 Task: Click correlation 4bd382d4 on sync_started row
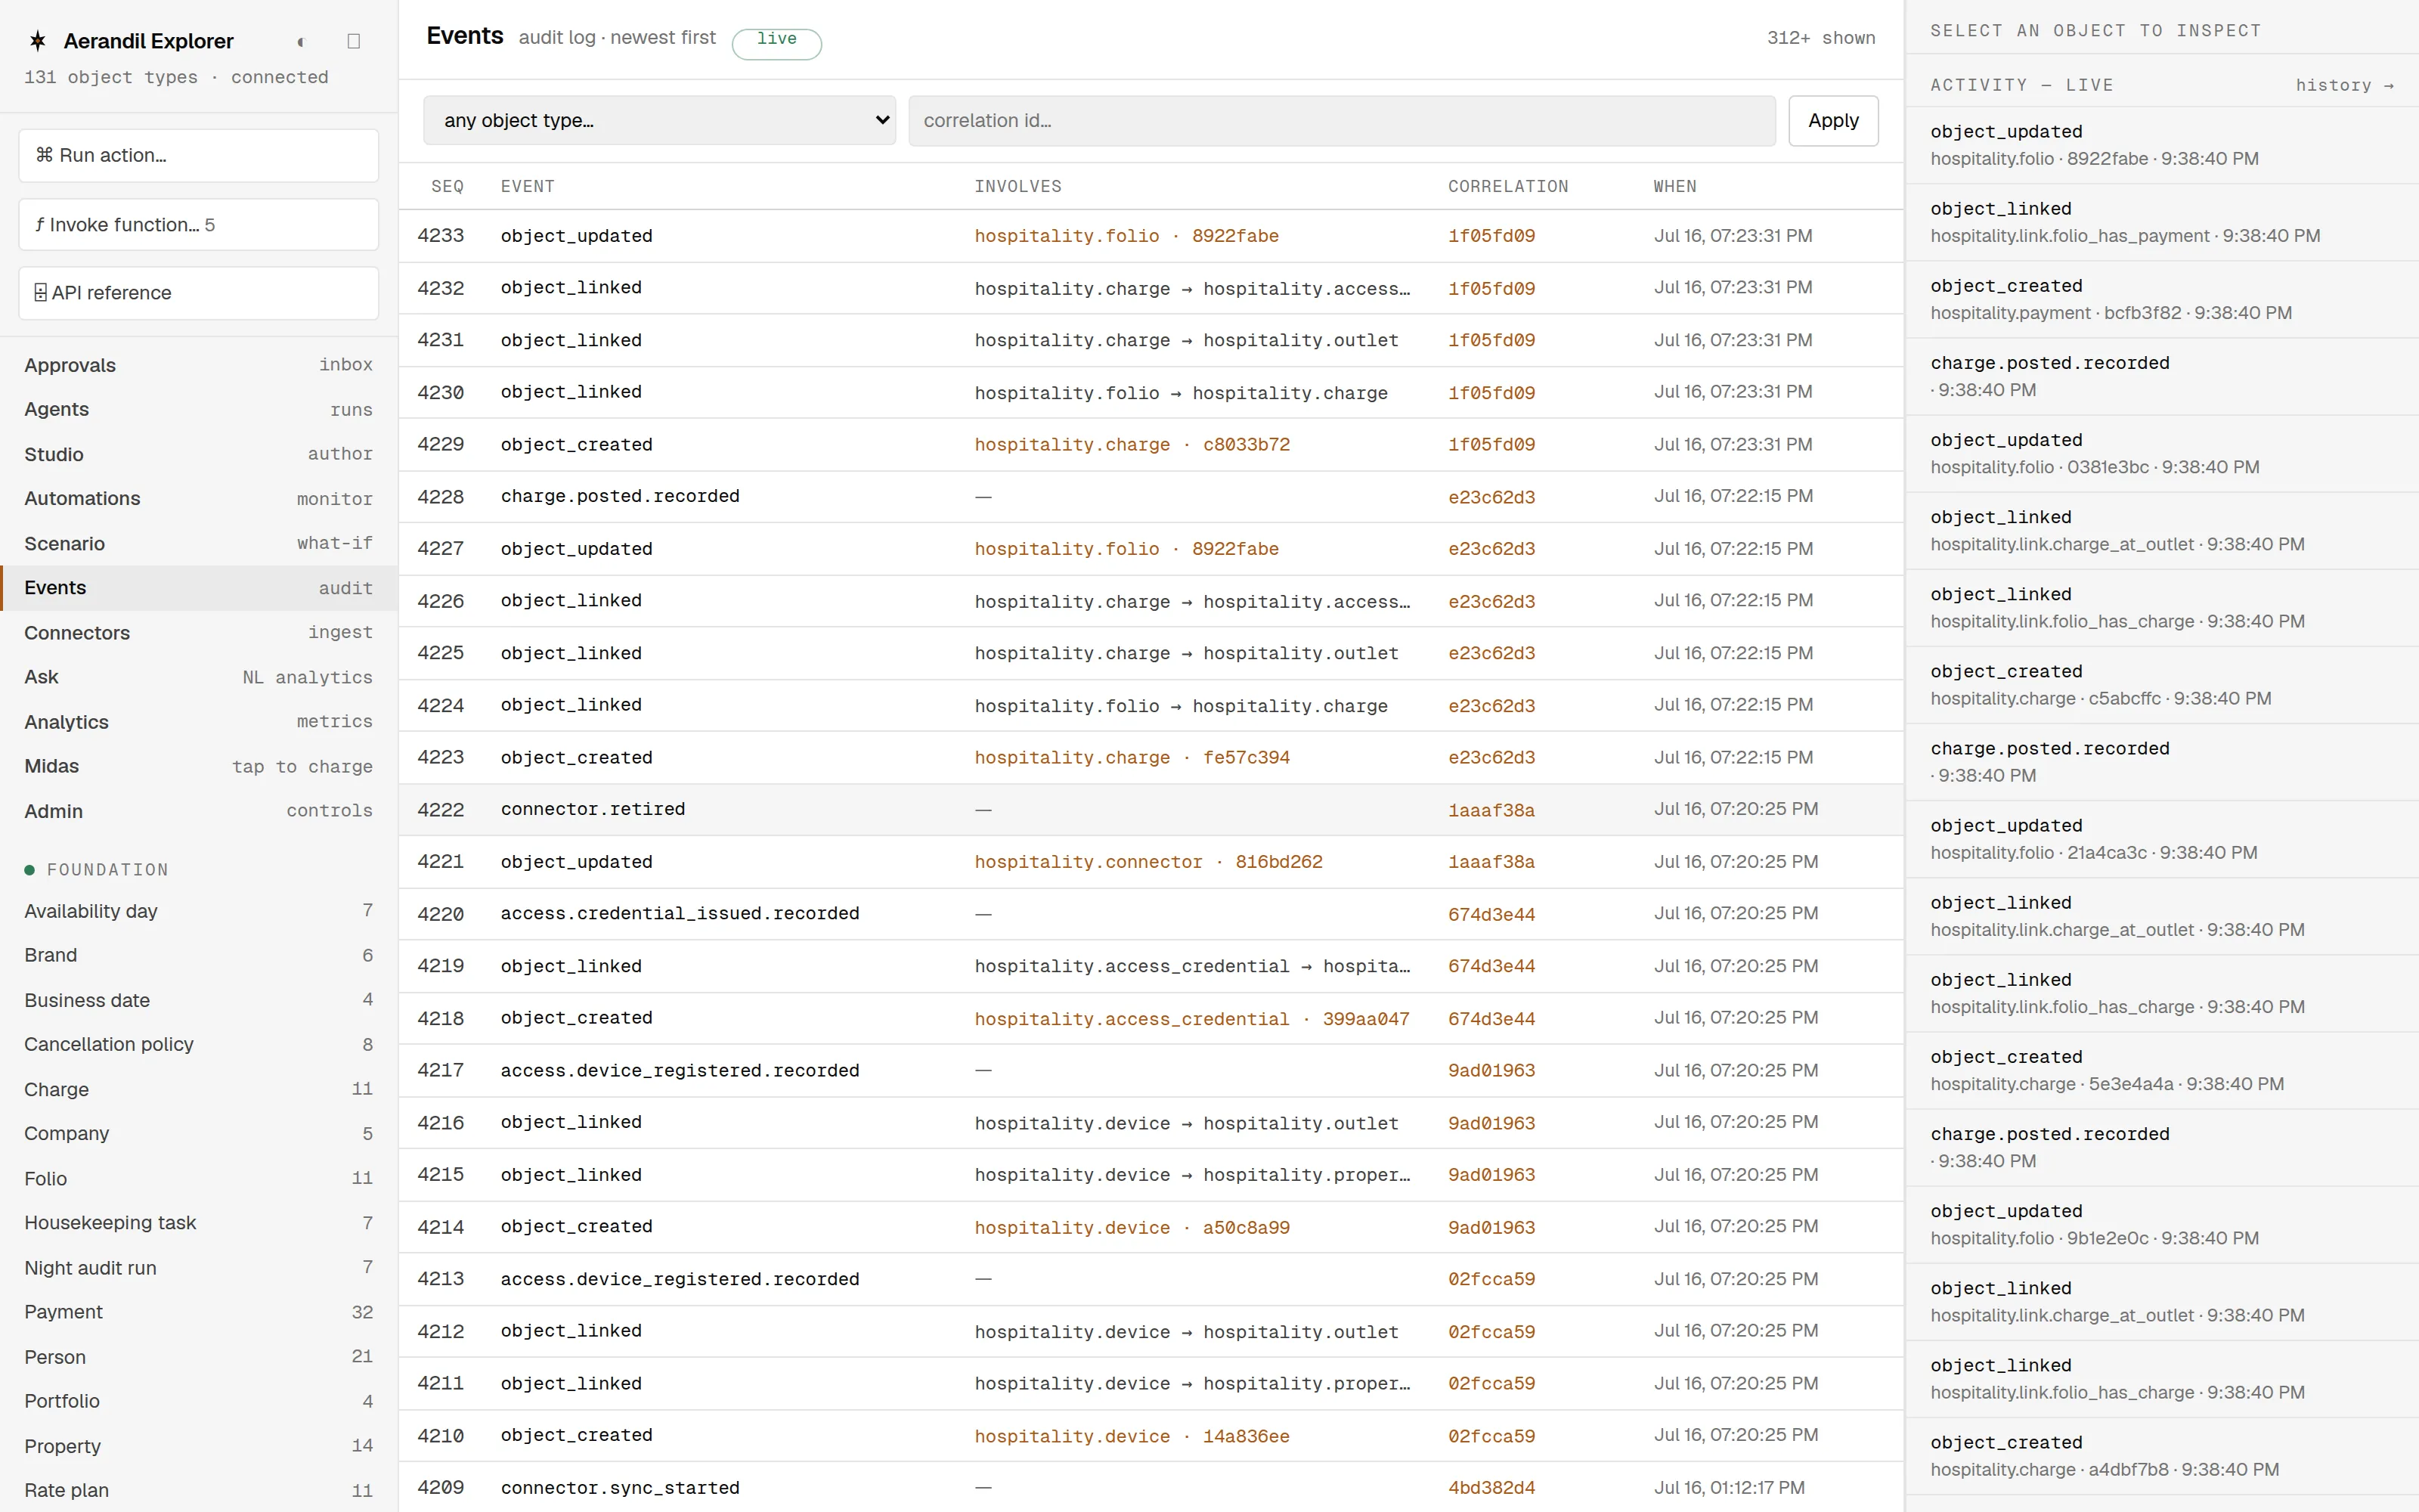click(1491, 1488)
